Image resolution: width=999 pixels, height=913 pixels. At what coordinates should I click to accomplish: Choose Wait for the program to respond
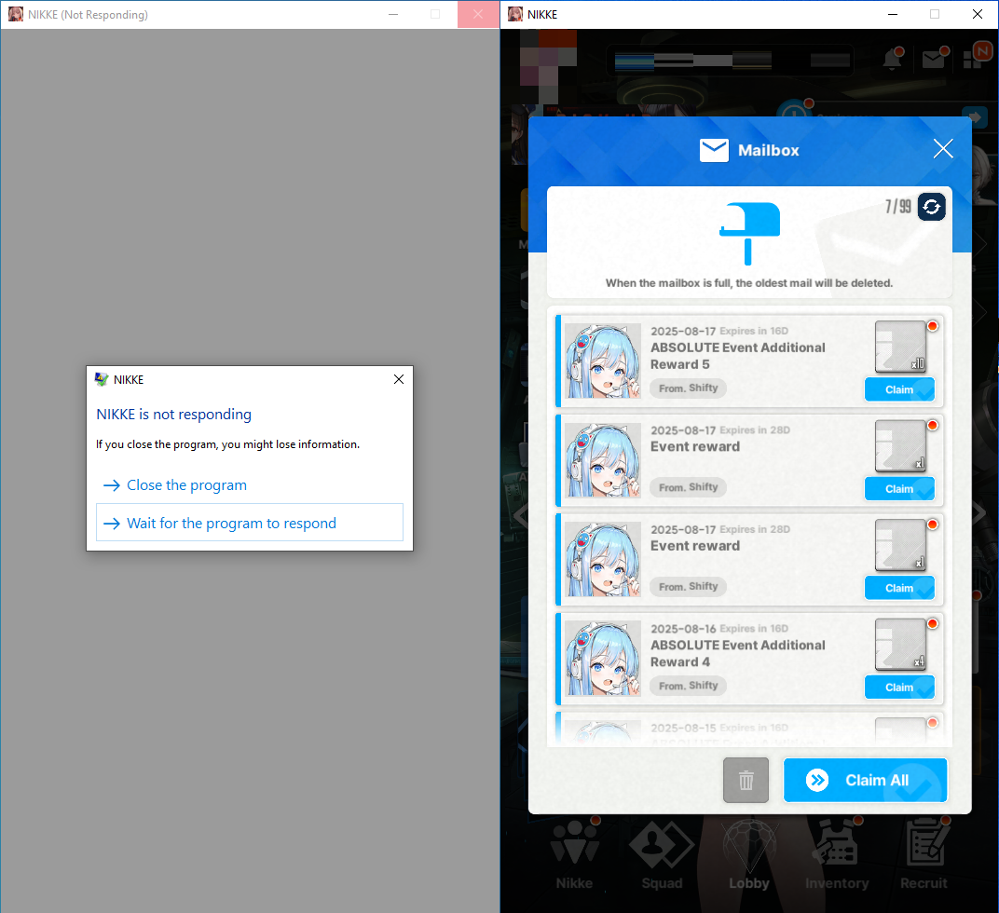point(250,523)
